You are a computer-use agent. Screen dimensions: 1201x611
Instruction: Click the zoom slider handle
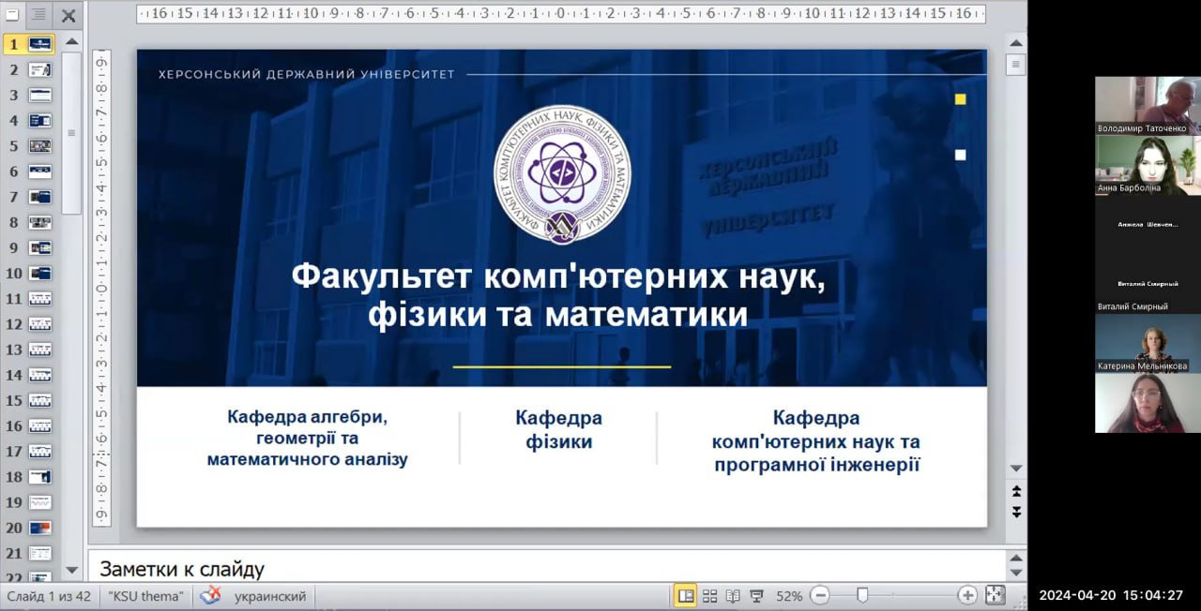tap(862, 595)
